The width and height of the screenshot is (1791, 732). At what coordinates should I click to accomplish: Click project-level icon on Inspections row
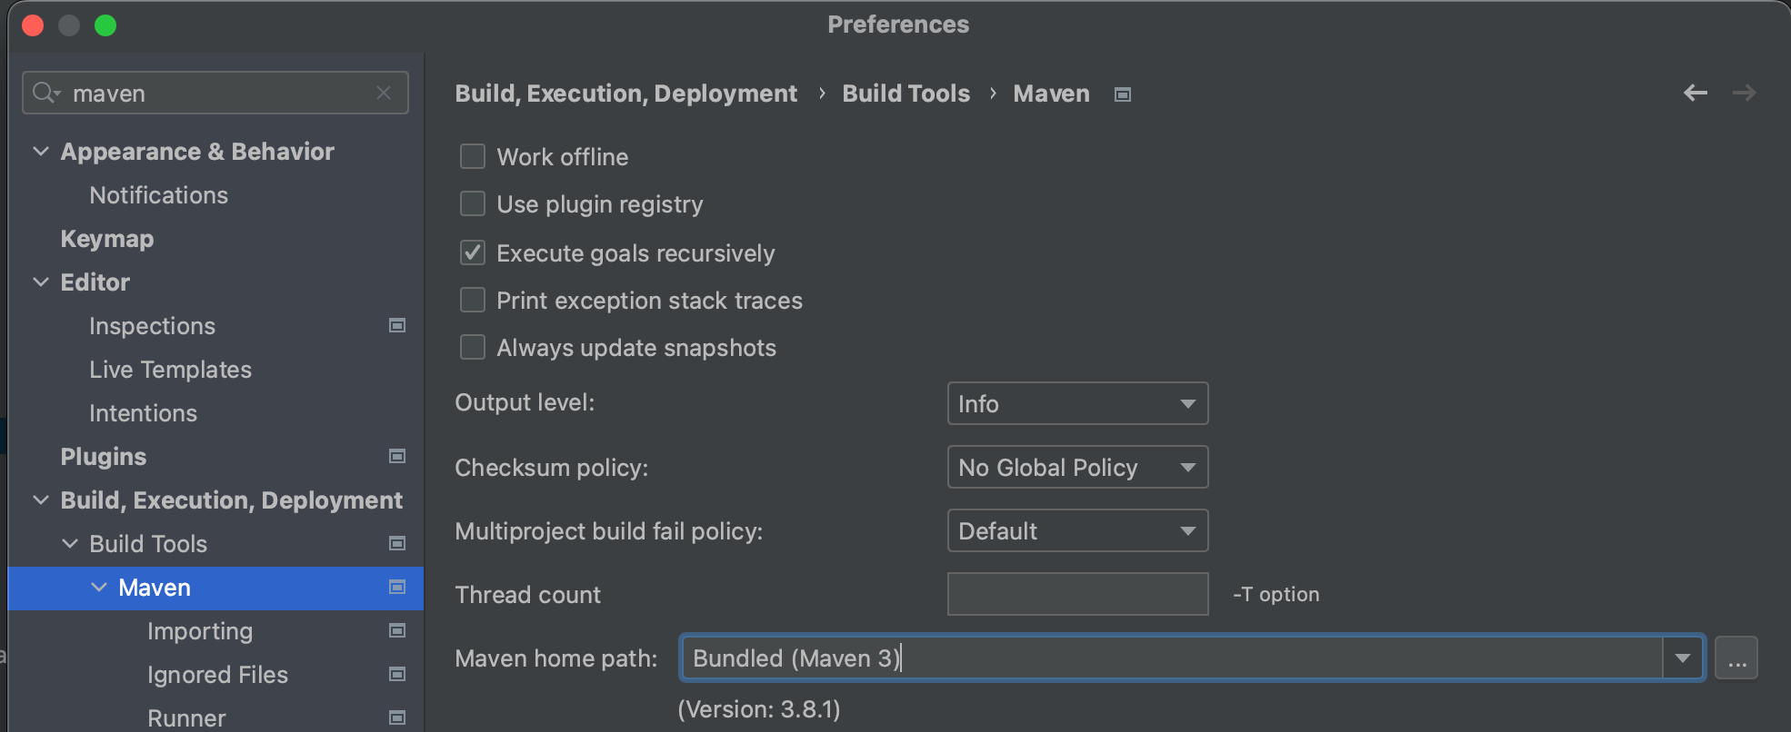click(x=397, y=325)
